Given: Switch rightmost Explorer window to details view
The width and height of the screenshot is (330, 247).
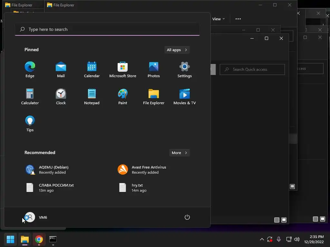Looking at the screenshot, I should (x=315, y=219).
